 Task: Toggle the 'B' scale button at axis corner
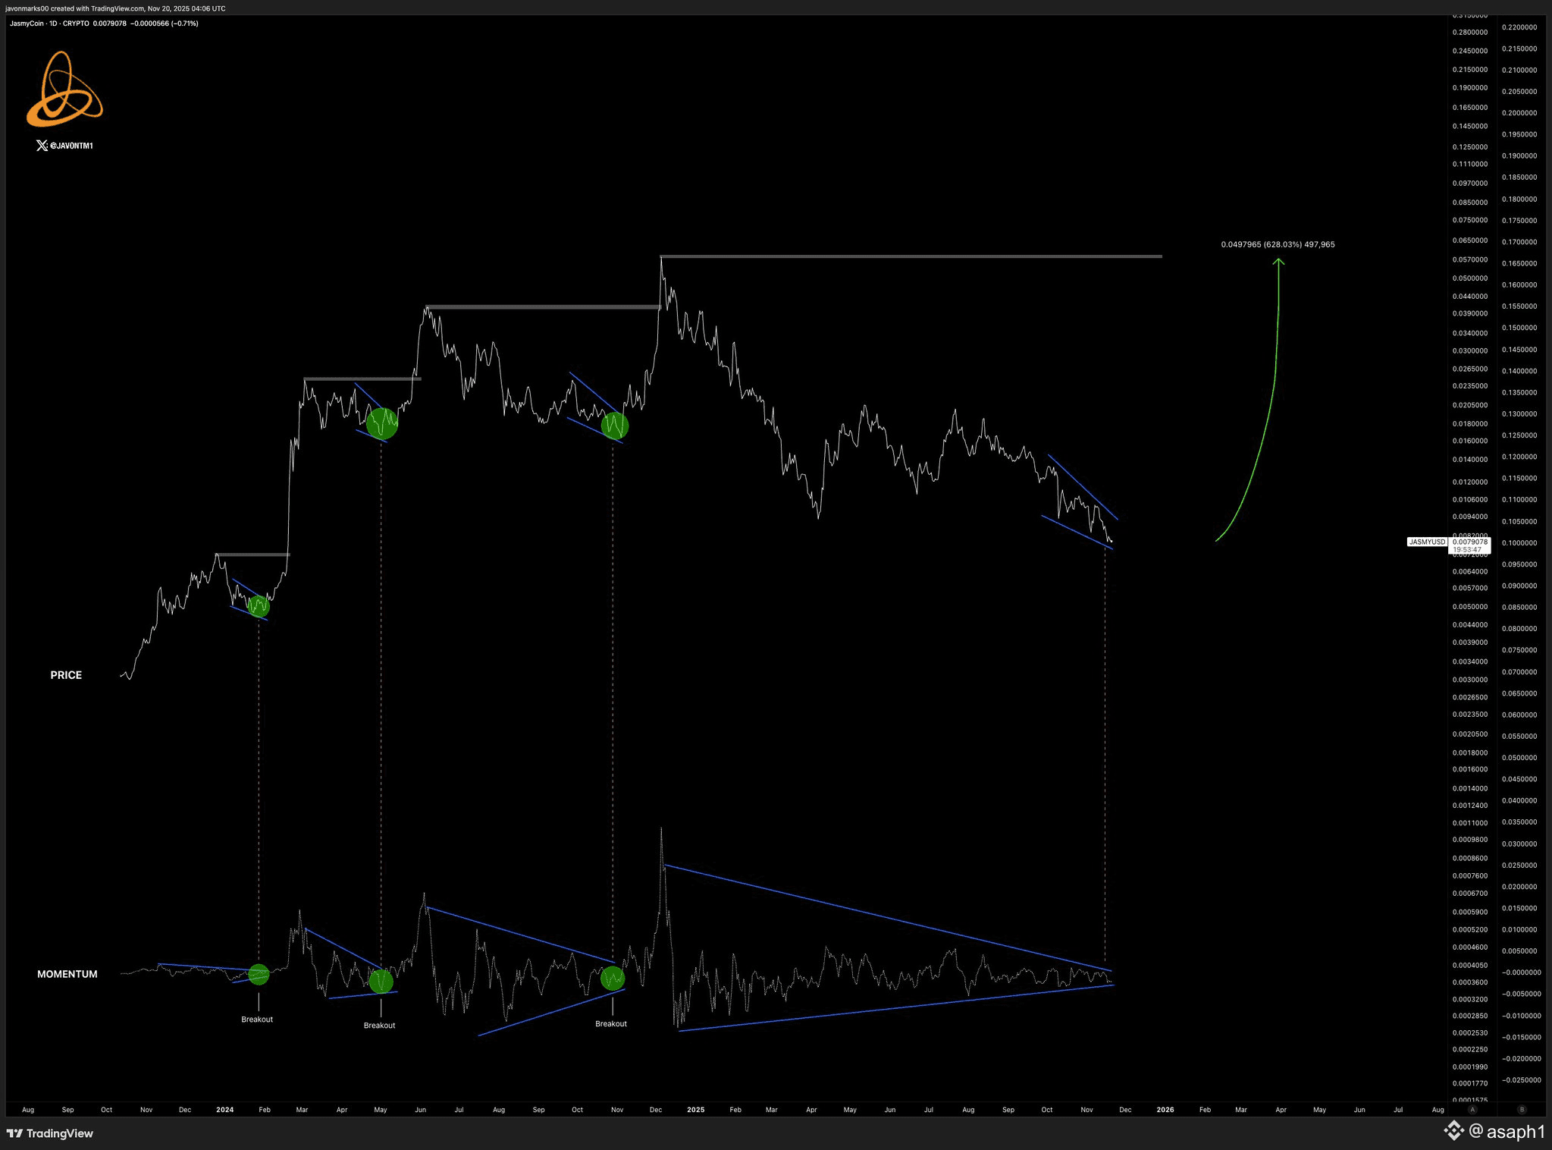1521,1109
